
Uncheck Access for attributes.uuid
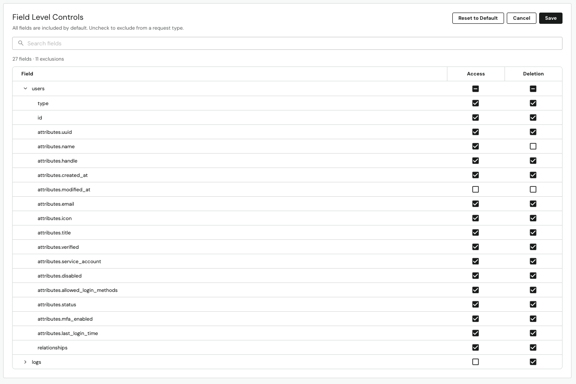pyautogui.click(x=476, y=132)
